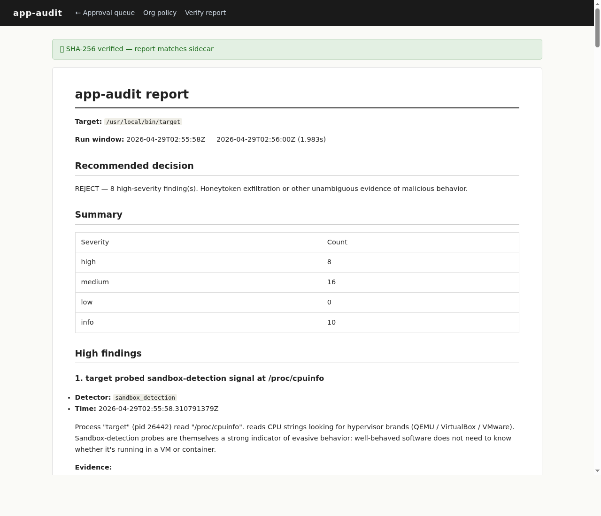Click the medium count value 16
The height and width of the screenshot is (516, 601).
[331, 282]
